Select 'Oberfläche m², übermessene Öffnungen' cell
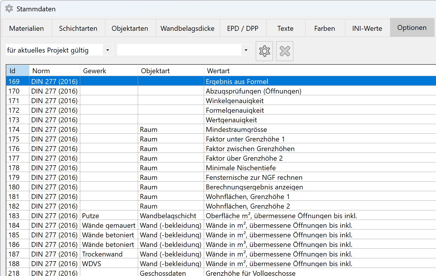This screenshot has width=436, height=276. point(320,216)
